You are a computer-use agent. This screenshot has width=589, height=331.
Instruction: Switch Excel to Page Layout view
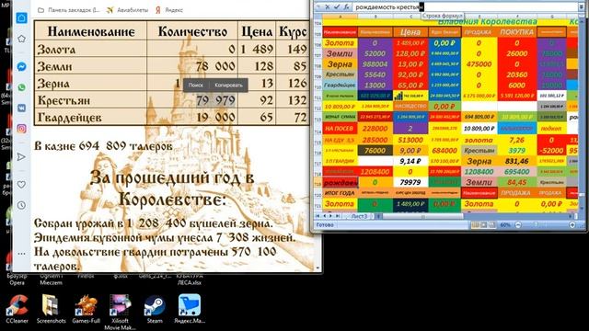pyautogui.click(x=484, y=224)
